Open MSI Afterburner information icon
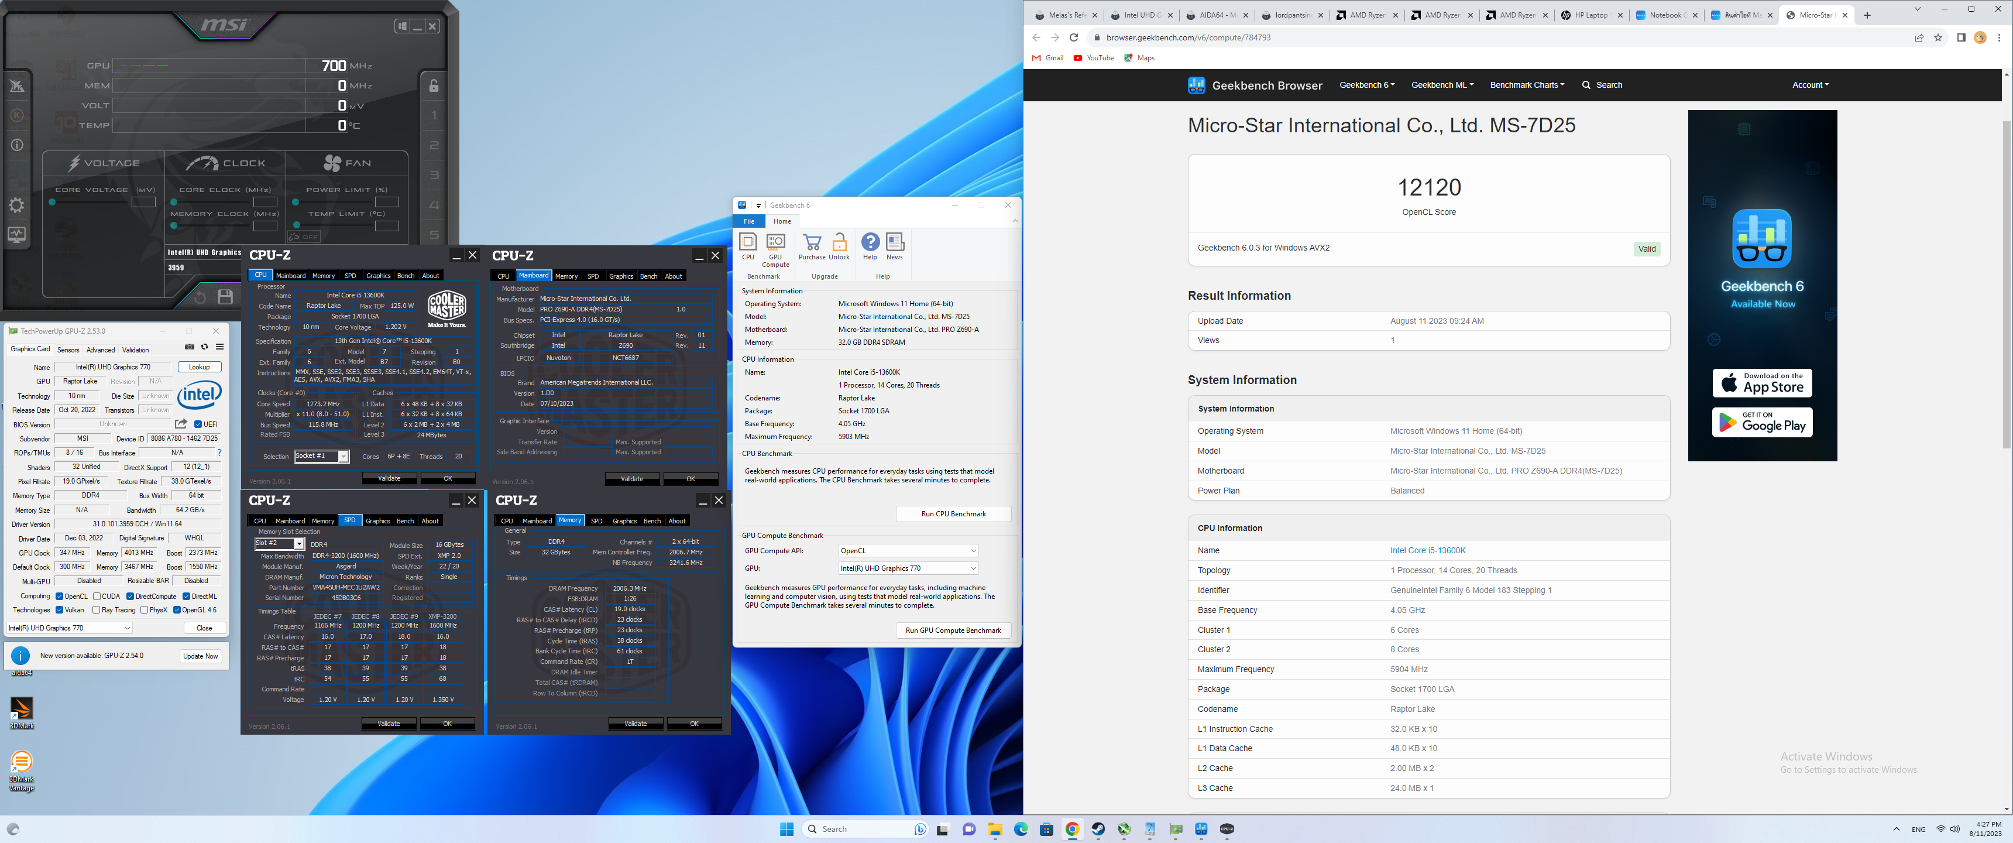Image resolution: width=2013 pixels, height=843 pixels. pos(16,145)
